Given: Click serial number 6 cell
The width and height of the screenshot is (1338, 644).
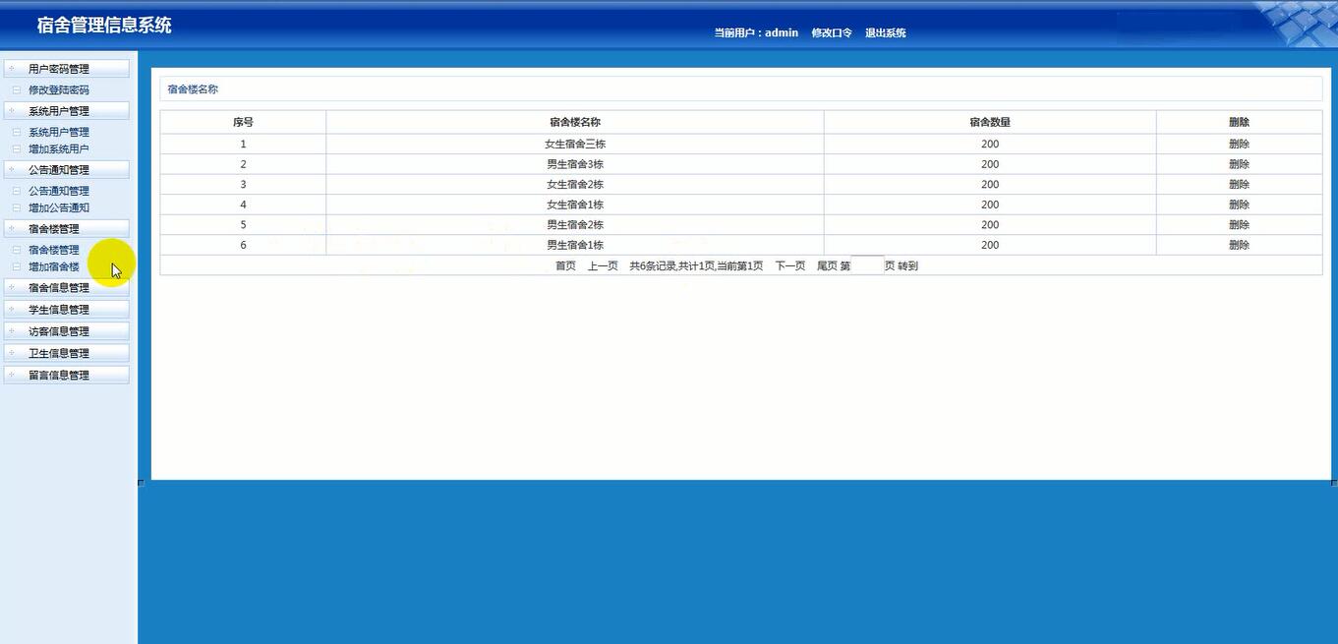Looking at the screenshot, I should point(243,245).
